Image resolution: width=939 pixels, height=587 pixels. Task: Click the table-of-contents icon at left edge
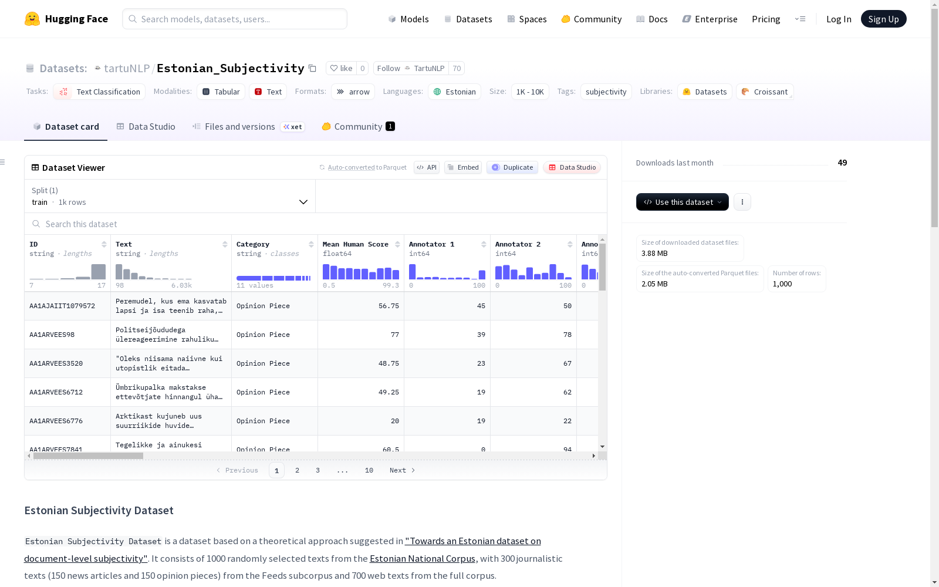pyautogui.click(x=3, y=162)
